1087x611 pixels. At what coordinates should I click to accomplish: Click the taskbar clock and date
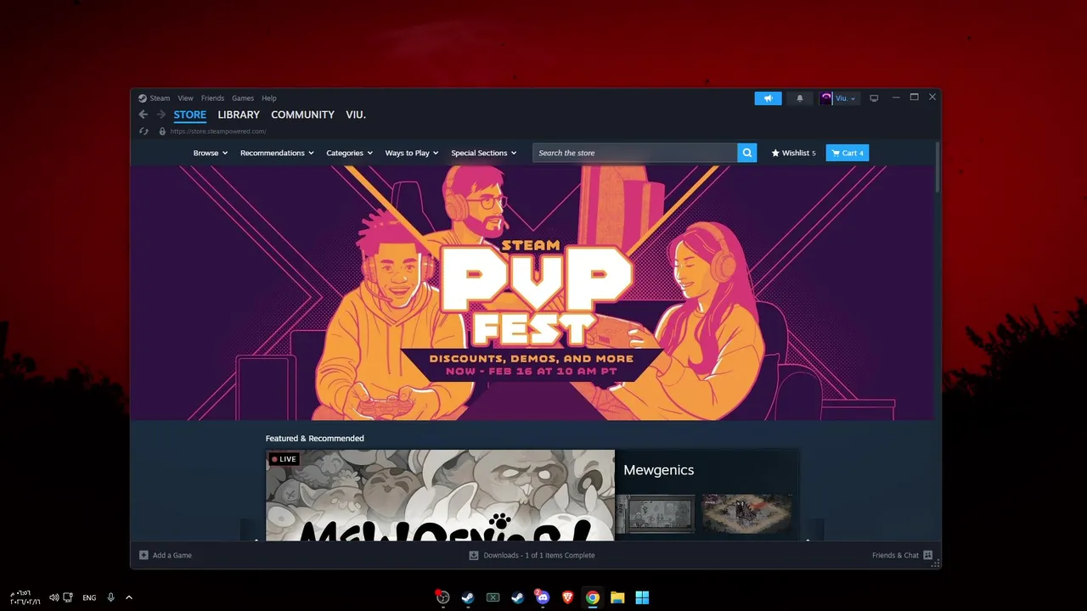(x=25, y=597)
